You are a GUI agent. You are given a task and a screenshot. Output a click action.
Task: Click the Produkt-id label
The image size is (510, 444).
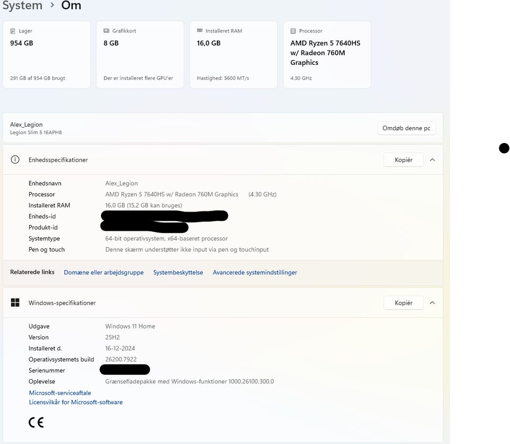(x=43, y=228)
